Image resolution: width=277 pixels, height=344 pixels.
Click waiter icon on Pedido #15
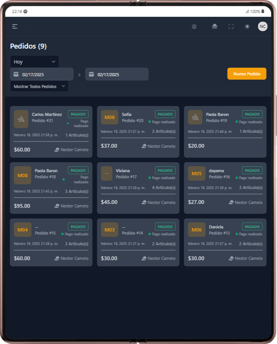click(x=57, y=258)
